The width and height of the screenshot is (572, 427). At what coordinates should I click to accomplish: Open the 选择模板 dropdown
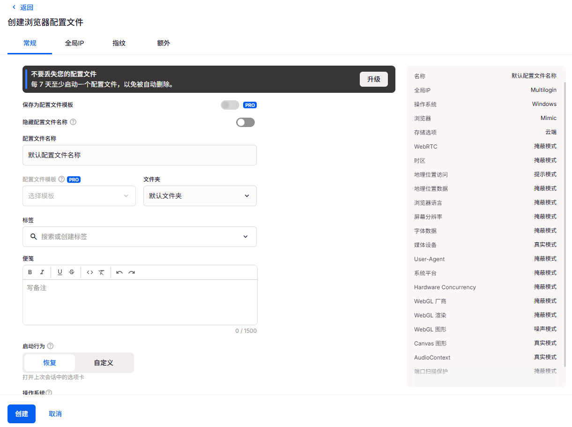[79, 196]
